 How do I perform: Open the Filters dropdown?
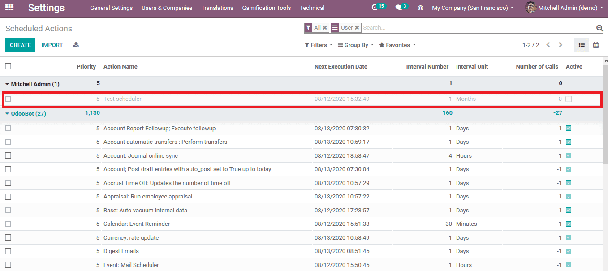319,45
